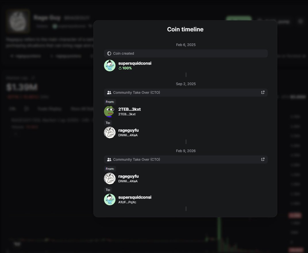The width and height of the screenshot is (308, 253).
Task: Click the Feb 9, 2026 date label
Action: point(186,151)
